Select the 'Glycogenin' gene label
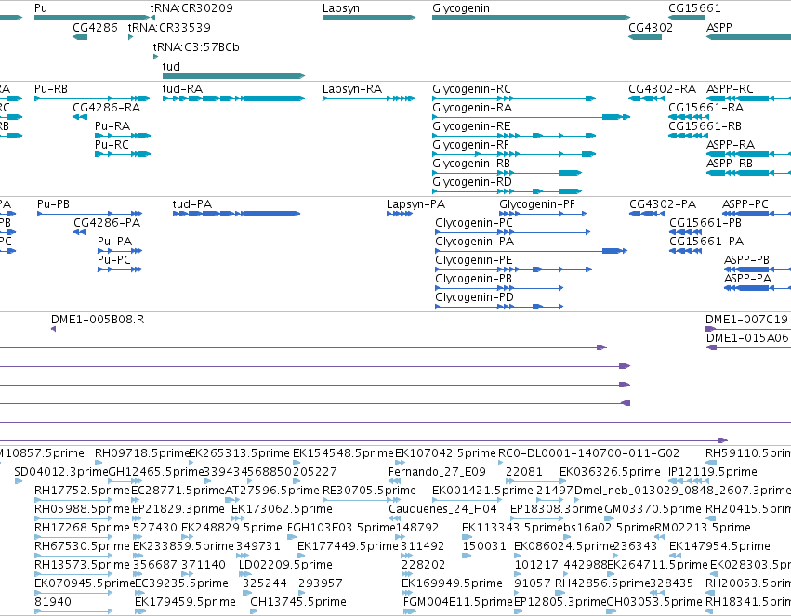791x616 pixels. [461, 8]
